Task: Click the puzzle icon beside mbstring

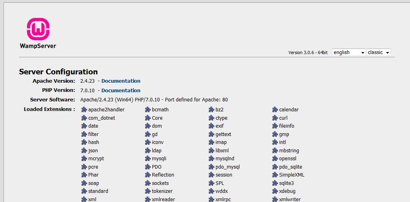Action: (275, 151)
